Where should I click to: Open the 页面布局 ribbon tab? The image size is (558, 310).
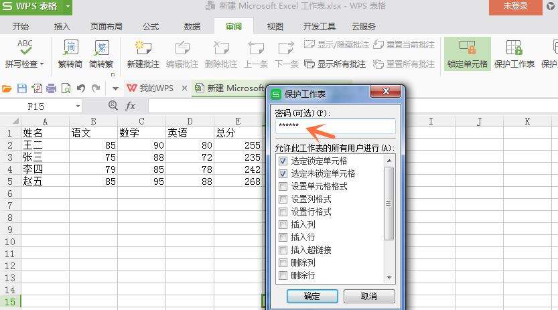pos(107,26)
